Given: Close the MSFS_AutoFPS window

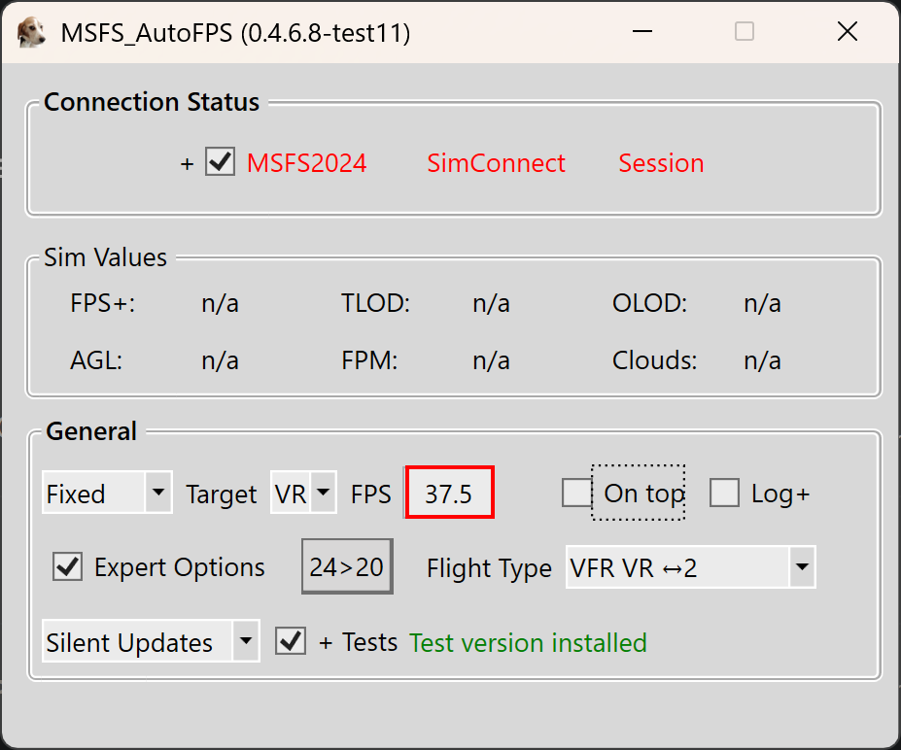Looking at the screenshot, I should [x=847, y=32].
